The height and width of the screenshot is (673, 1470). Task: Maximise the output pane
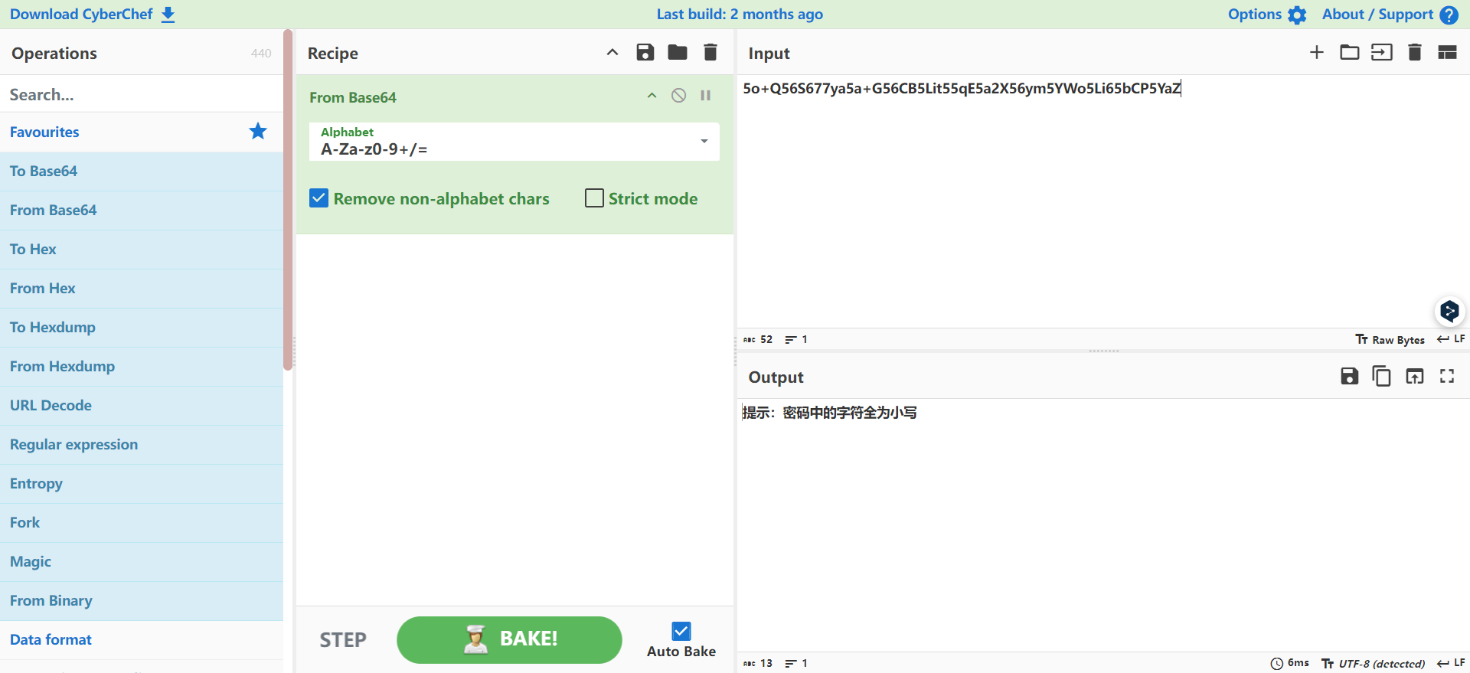(1447, 376)
